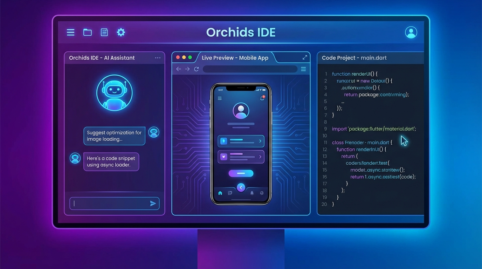Viewport: 482px width, 269px height.
Task: Click inside the AI chat input field
Action: coord(109,203)
